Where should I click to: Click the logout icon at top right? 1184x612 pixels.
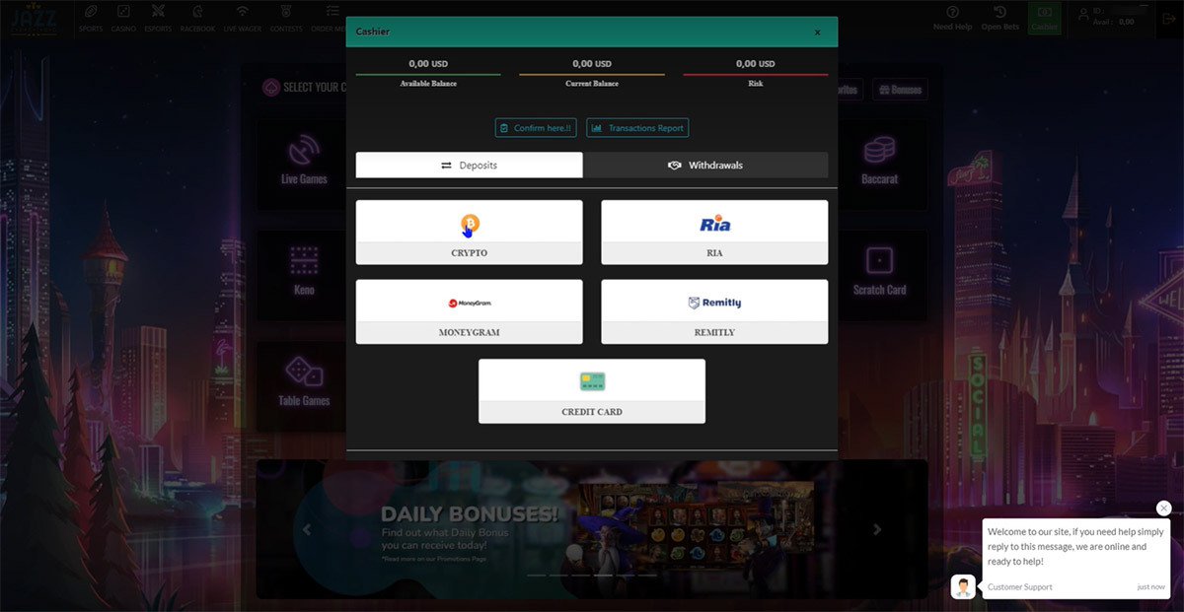coord(1167,17)
